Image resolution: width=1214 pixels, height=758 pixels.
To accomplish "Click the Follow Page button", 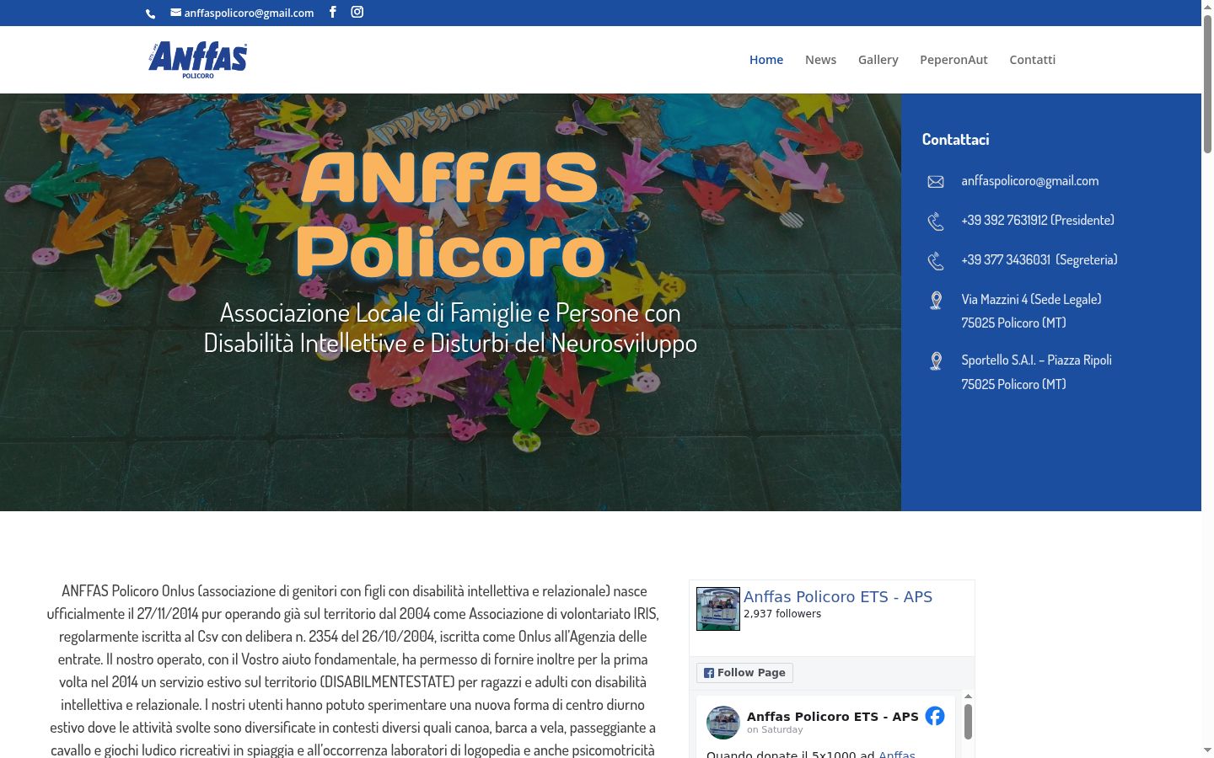I will click(x=744, y=673).
